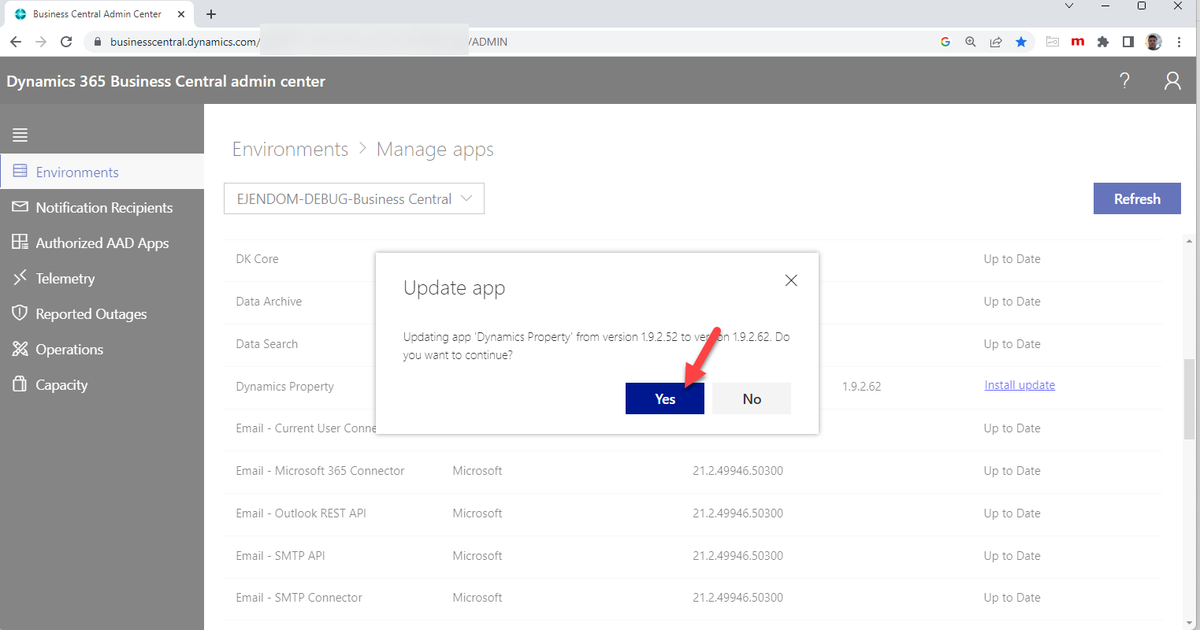Close the Update app dialog
This screenshot has height=630, width=1200.
(791, 280)
